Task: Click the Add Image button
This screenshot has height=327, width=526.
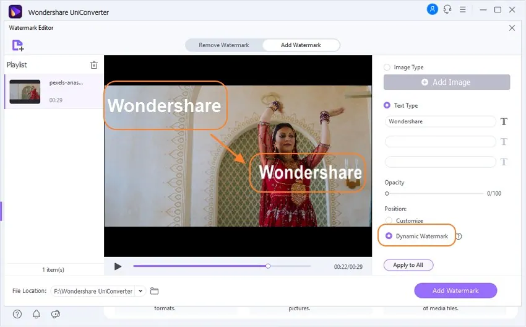Action: (447, 82)
